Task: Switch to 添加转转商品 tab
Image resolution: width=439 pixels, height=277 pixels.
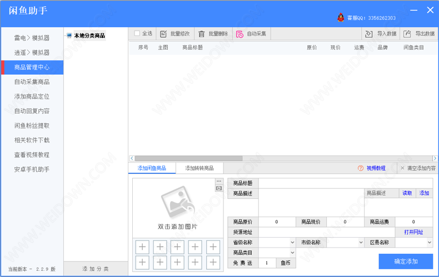Action: click(x=199, y=168)
